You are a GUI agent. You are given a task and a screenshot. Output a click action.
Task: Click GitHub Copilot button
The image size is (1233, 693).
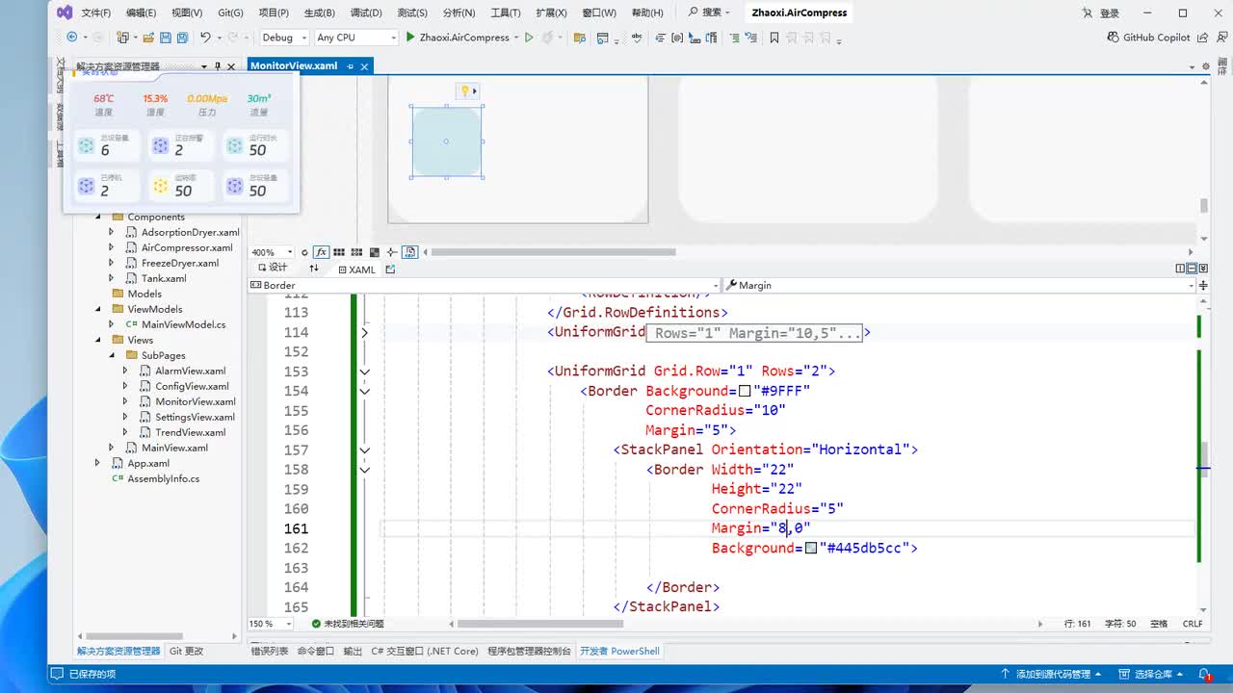coord(1148,38)
